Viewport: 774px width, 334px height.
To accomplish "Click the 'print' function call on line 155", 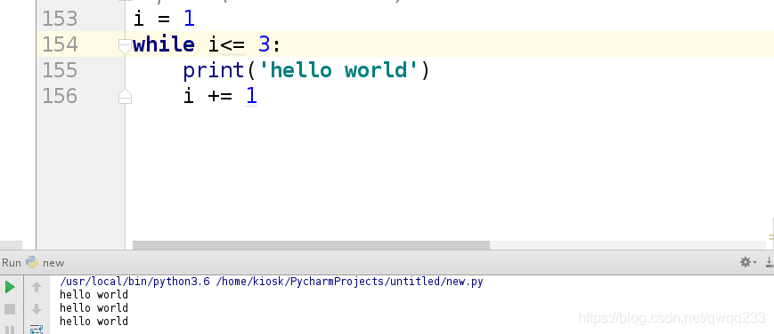I will tap(214, 70).
